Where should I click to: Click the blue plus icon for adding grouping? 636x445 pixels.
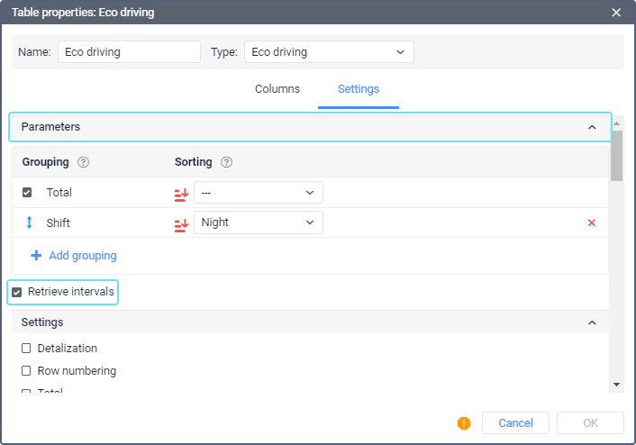(x=36, y=256)
